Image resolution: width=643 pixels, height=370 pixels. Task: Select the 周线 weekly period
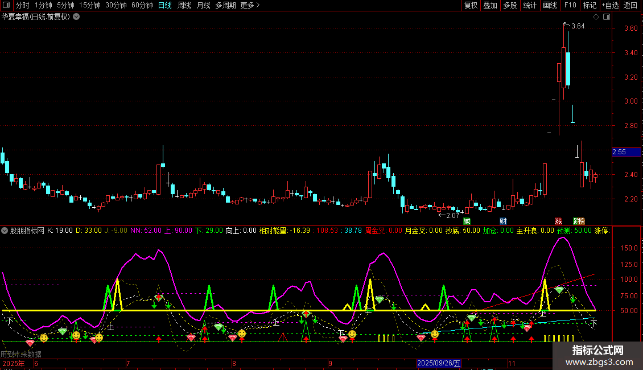pos(184,5)
